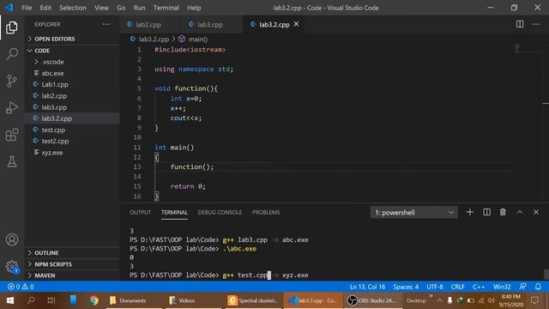The height and width of the screenshot is (309, 549).
Task: Open test2.cpp in the explorer
Action: [x=55, y=141]
